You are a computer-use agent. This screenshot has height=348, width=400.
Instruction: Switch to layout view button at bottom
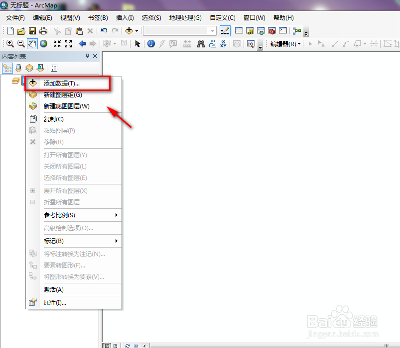(115, 346)
